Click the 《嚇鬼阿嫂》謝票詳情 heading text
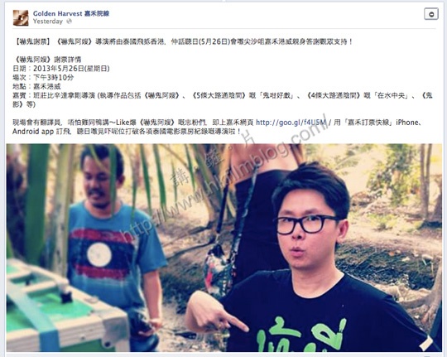Screen dimensions: 447x357 [x=46, y=60]
